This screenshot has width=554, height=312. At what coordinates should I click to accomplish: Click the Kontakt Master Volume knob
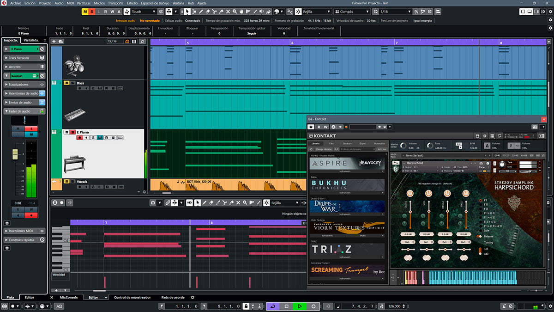[x=403, y=145]
